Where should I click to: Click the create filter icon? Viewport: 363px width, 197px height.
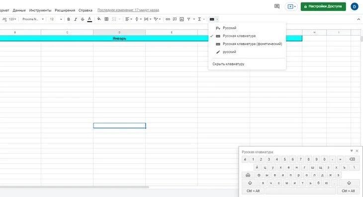188,19
